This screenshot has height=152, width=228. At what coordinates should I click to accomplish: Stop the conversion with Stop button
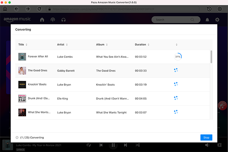point(206,138)
